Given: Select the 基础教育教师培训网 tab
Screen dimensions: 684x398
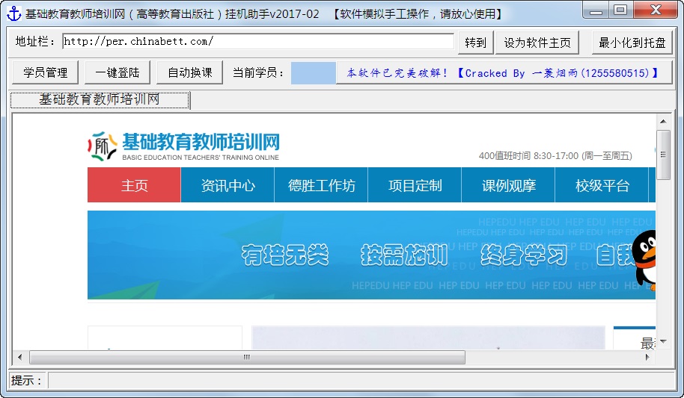Looking at the screenshot, I should 100,100.
